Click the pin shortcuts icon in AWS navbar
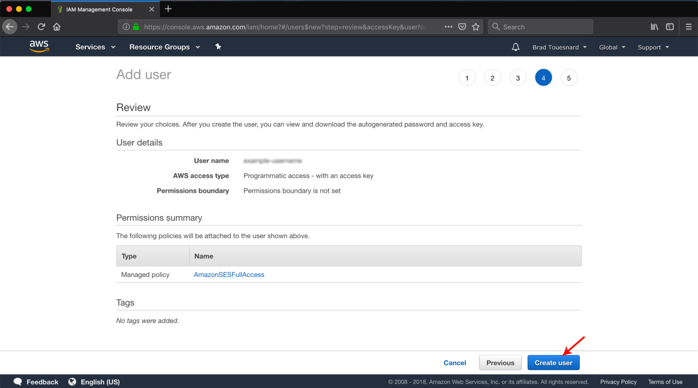 coord(218,47)
